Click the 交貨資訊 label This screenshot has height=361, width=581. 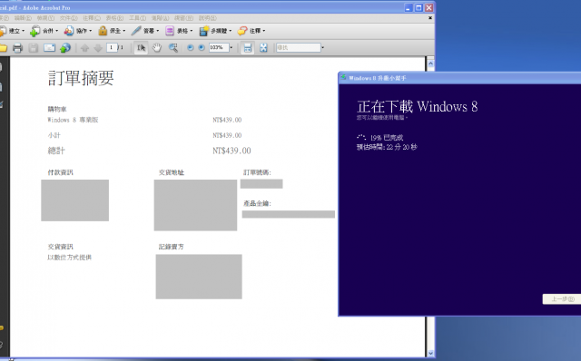(61, 247)
